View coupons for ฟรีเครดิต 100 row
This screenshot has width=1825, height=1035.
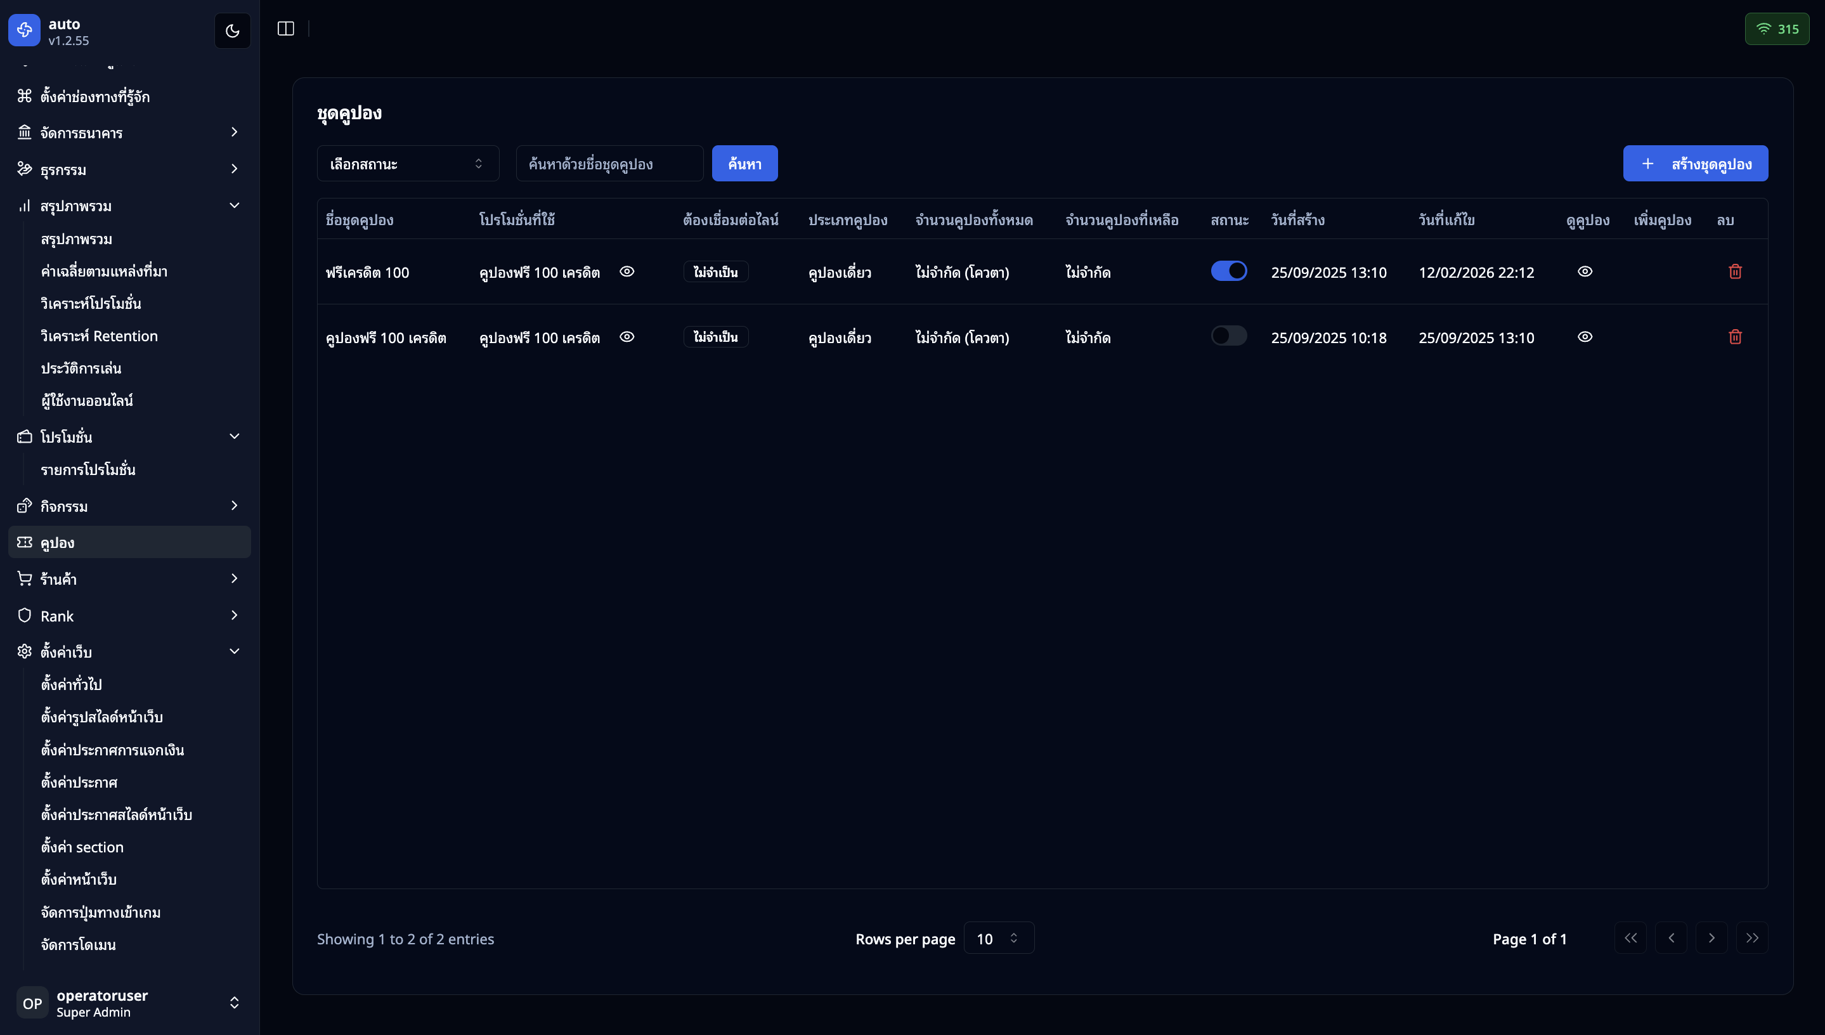pos(1584,271)
